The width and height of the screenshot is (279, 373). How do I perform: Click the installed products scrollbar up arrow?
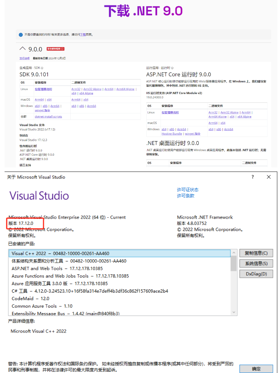(234, 253)
